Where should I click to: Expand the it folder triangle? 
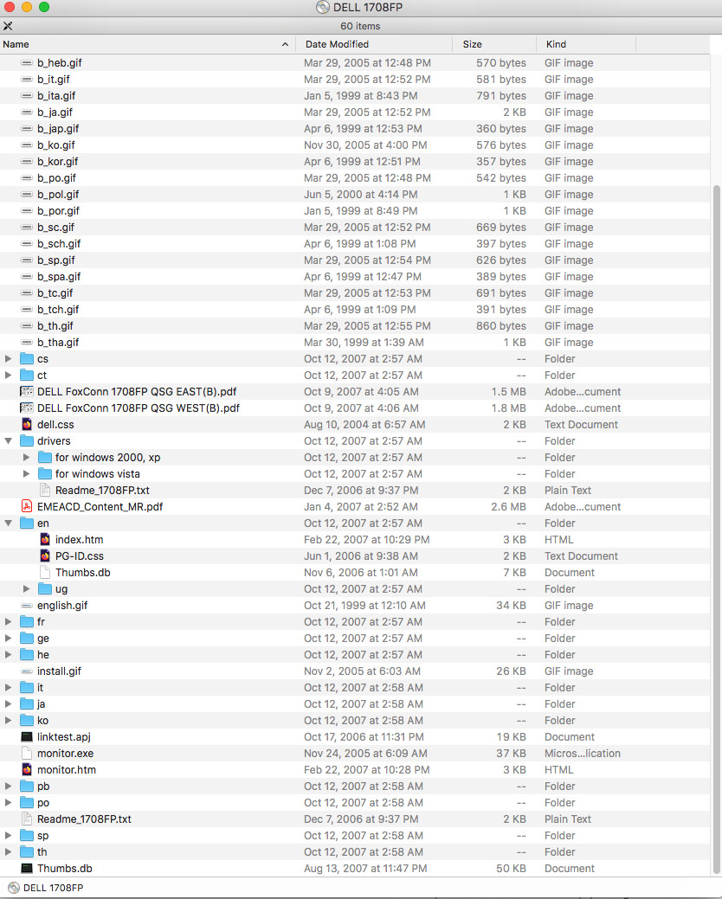pyautogui.click(x=8, y=687)
